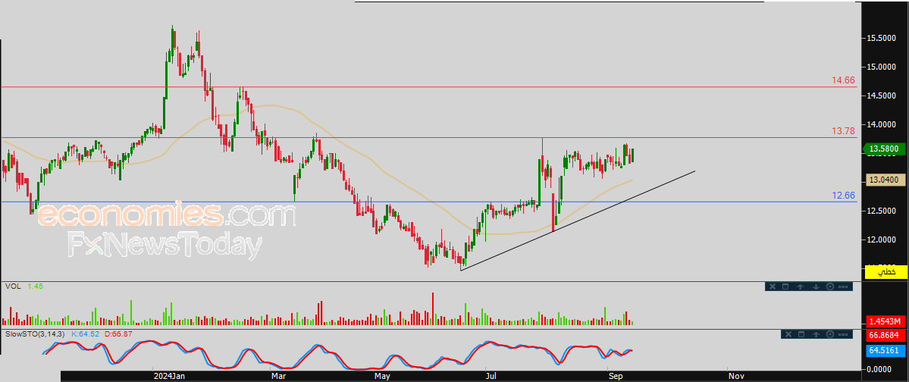
Task: Click the yellow خطي chart type label
Action: click(887, 271)
